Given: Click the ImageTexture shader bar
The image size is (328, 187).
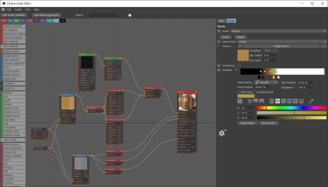Looking at the screenshot, I should [281, 46].
